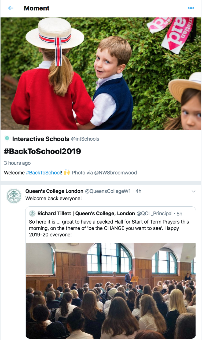Click the back arrow icon
This screenshot has height=340, width=202.
tap(11, 8)
